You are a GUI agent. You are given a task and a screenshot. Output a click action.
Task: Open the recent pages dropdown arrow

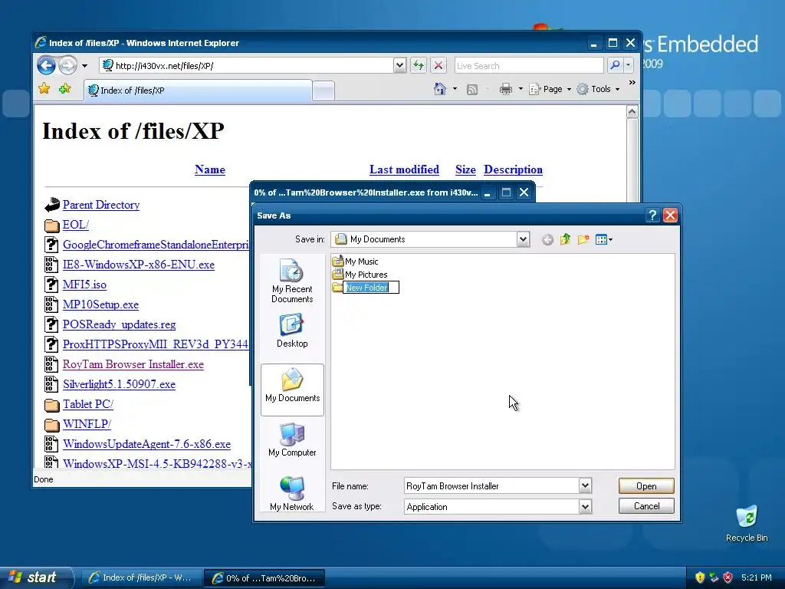[x=84, y=66]
